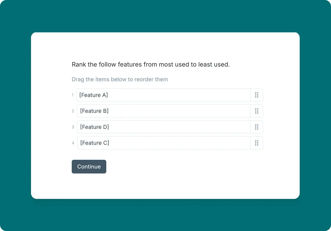Image resolution: width=331 pixels, height=231 pixels.
Task: Click the rank number 2 label
Action: (73, 111)
